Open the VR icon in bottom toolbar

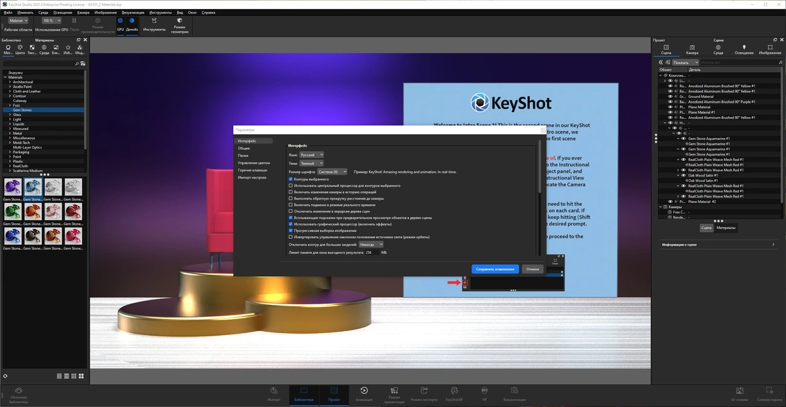[x=485, y=394]
